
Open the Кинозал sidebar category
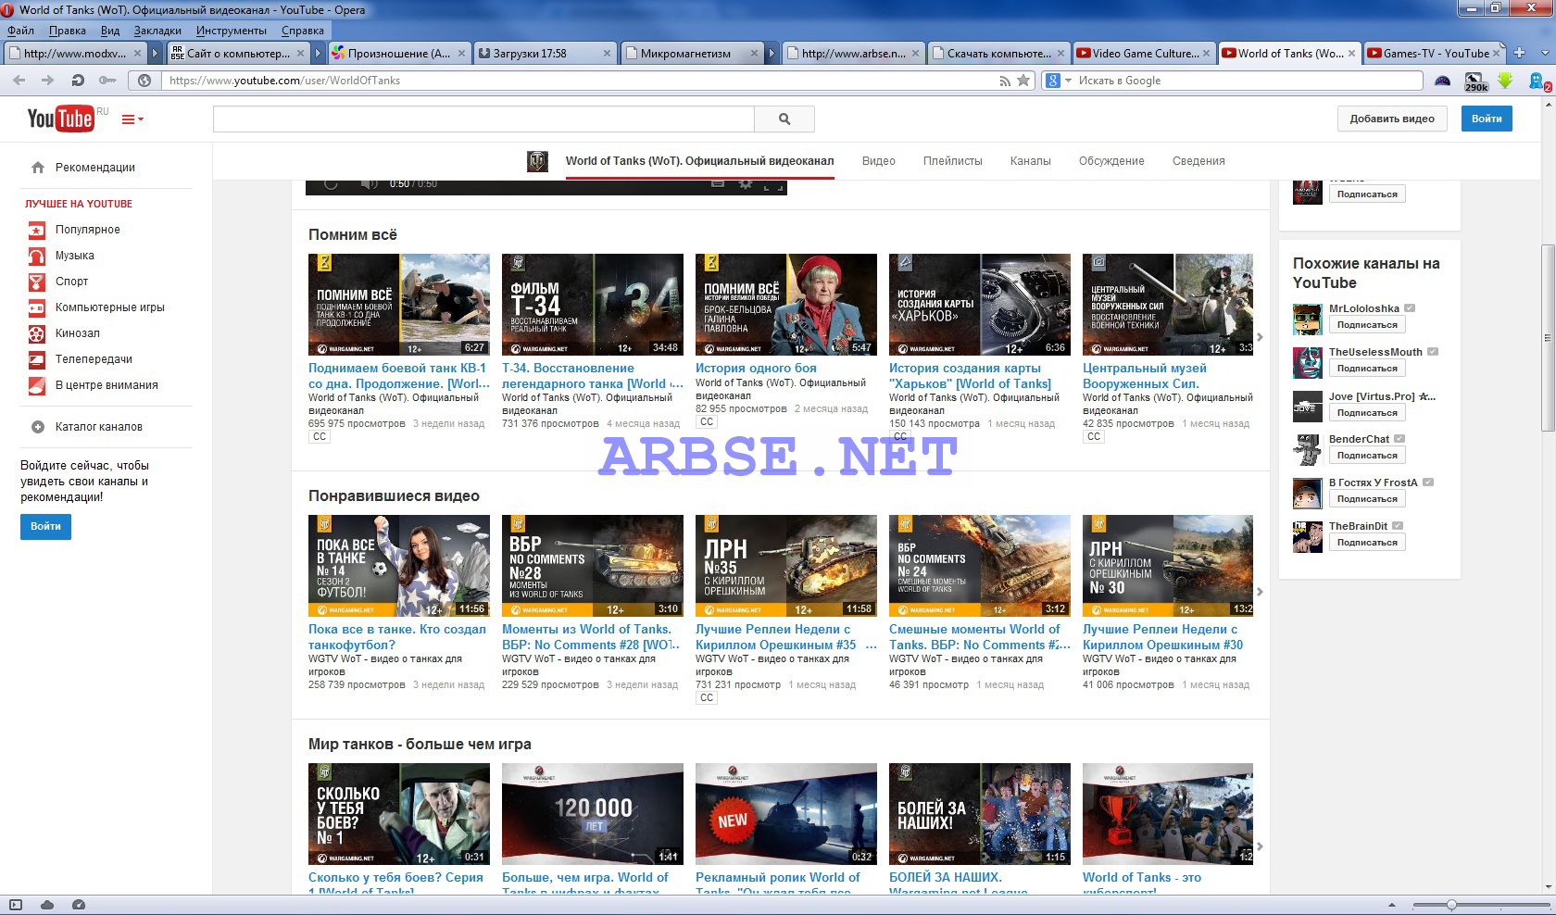point(77,333)
